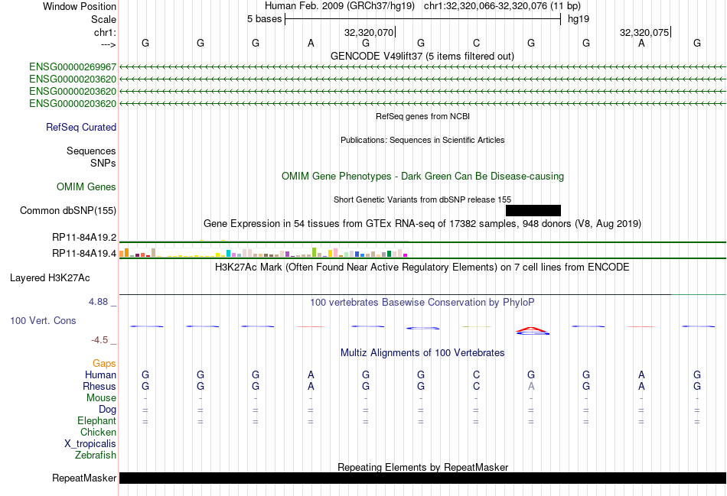This screenshot has width=727, height=496.
Task: Open the OMIM Gene Phenotypes track title
Action: (422, 177)
